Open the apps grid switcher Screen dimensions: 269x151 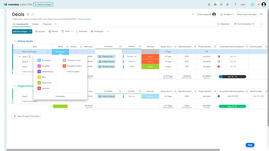[253, 4]
